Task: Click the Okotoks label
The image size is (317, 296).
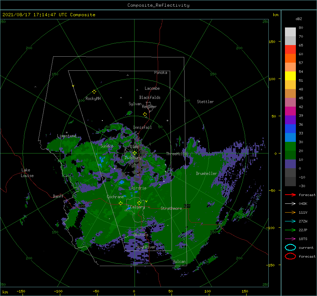Action: (141, 235)
